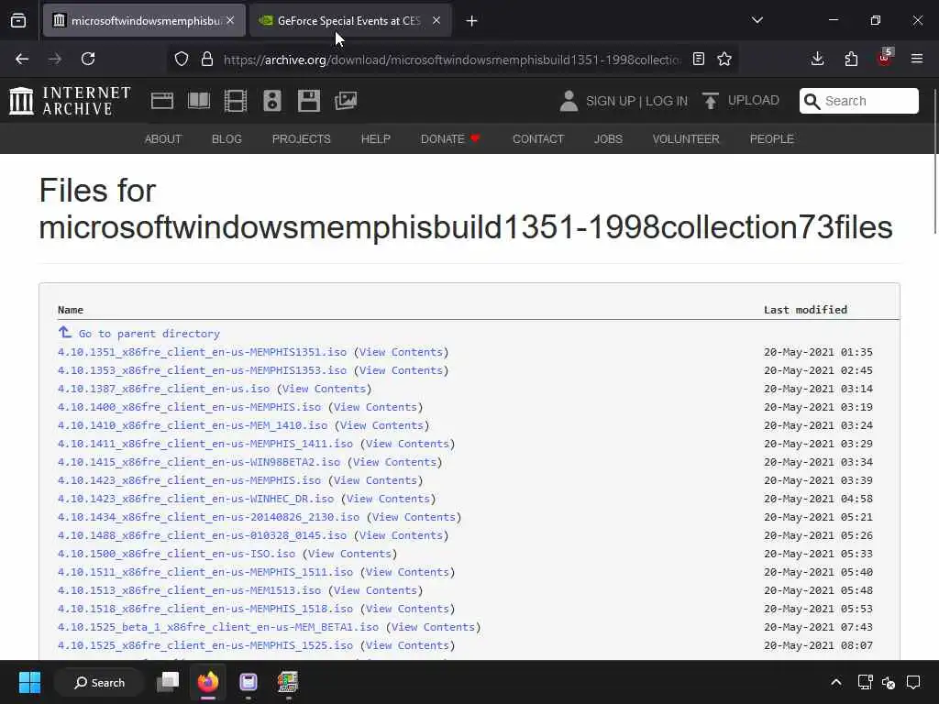Click the Internet Archive logo
This screenshot has height=704, width=939.
70,101
